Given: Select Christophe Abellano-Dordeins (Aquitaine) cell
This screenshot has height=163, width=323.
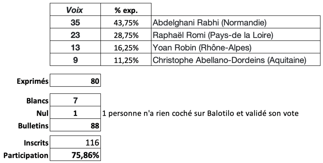Looking at the screenshot, I should [x=236, y=59].
